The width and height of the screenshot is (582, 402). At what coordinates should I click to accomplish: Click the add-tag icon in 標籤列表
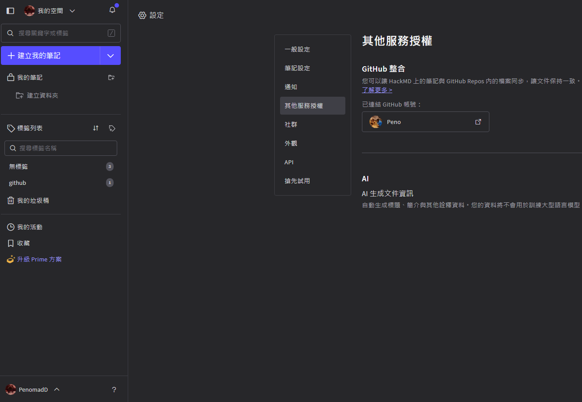coord(112,128)
